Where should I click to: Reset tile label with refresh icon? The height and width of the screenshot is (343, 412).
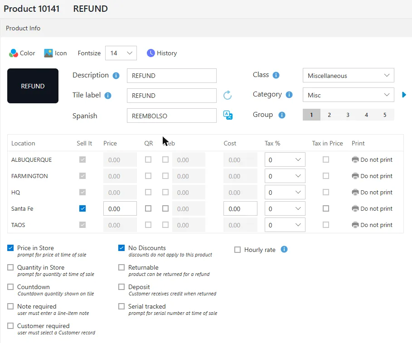(x=228, y=95)
